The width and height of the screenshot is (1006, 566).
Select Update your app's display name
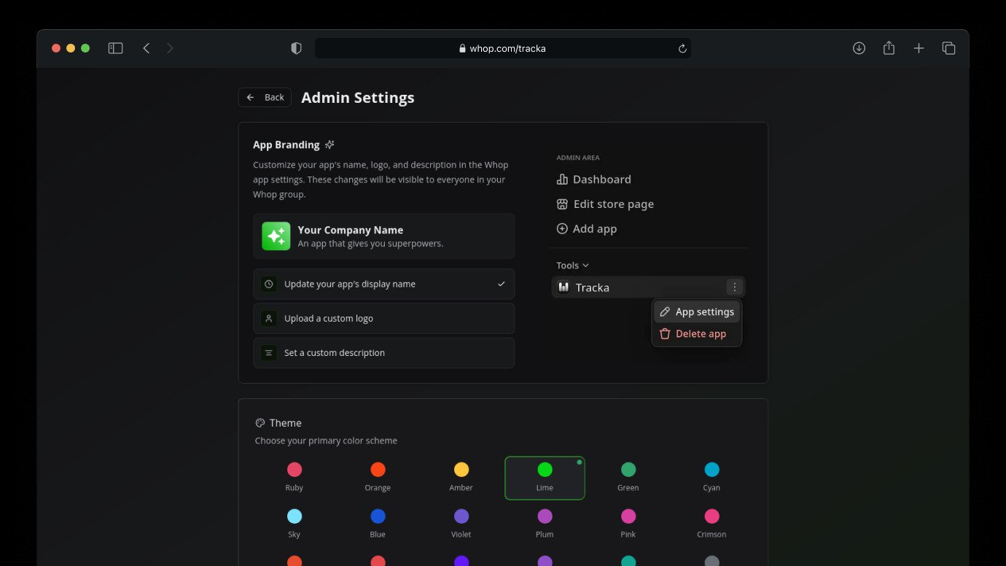pos(384,284)
